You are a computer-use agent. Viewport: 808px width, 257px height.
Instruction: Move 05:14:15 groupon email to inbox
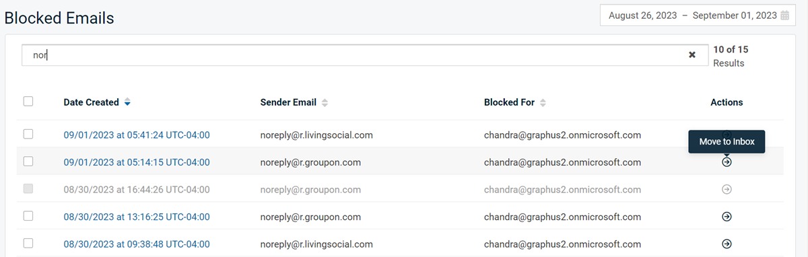pos(727,162)
